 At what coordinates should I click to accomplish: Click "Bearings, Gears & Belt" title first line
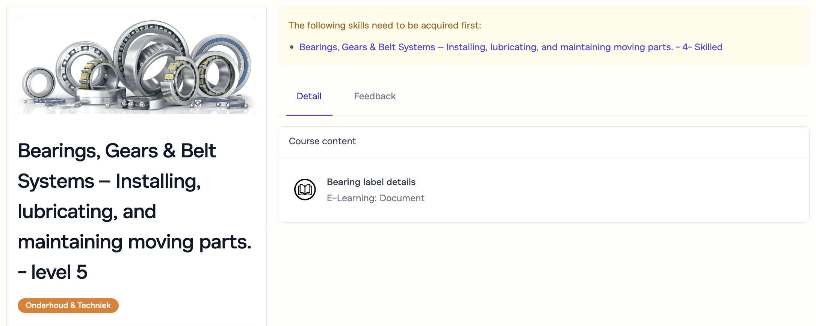(x=117, y=151)
